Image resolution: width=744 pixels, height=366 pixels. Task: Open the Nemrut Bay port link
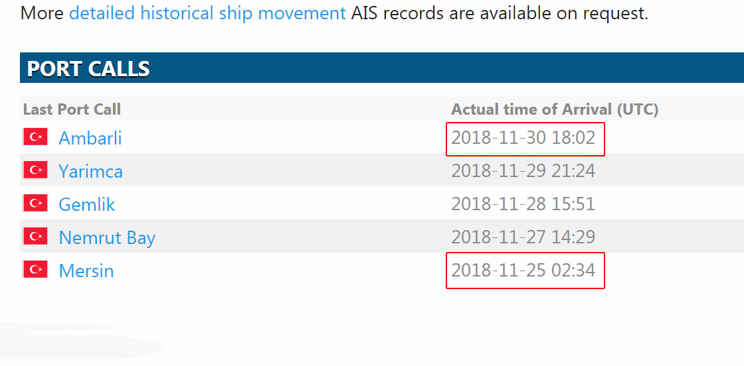[107, 237]
